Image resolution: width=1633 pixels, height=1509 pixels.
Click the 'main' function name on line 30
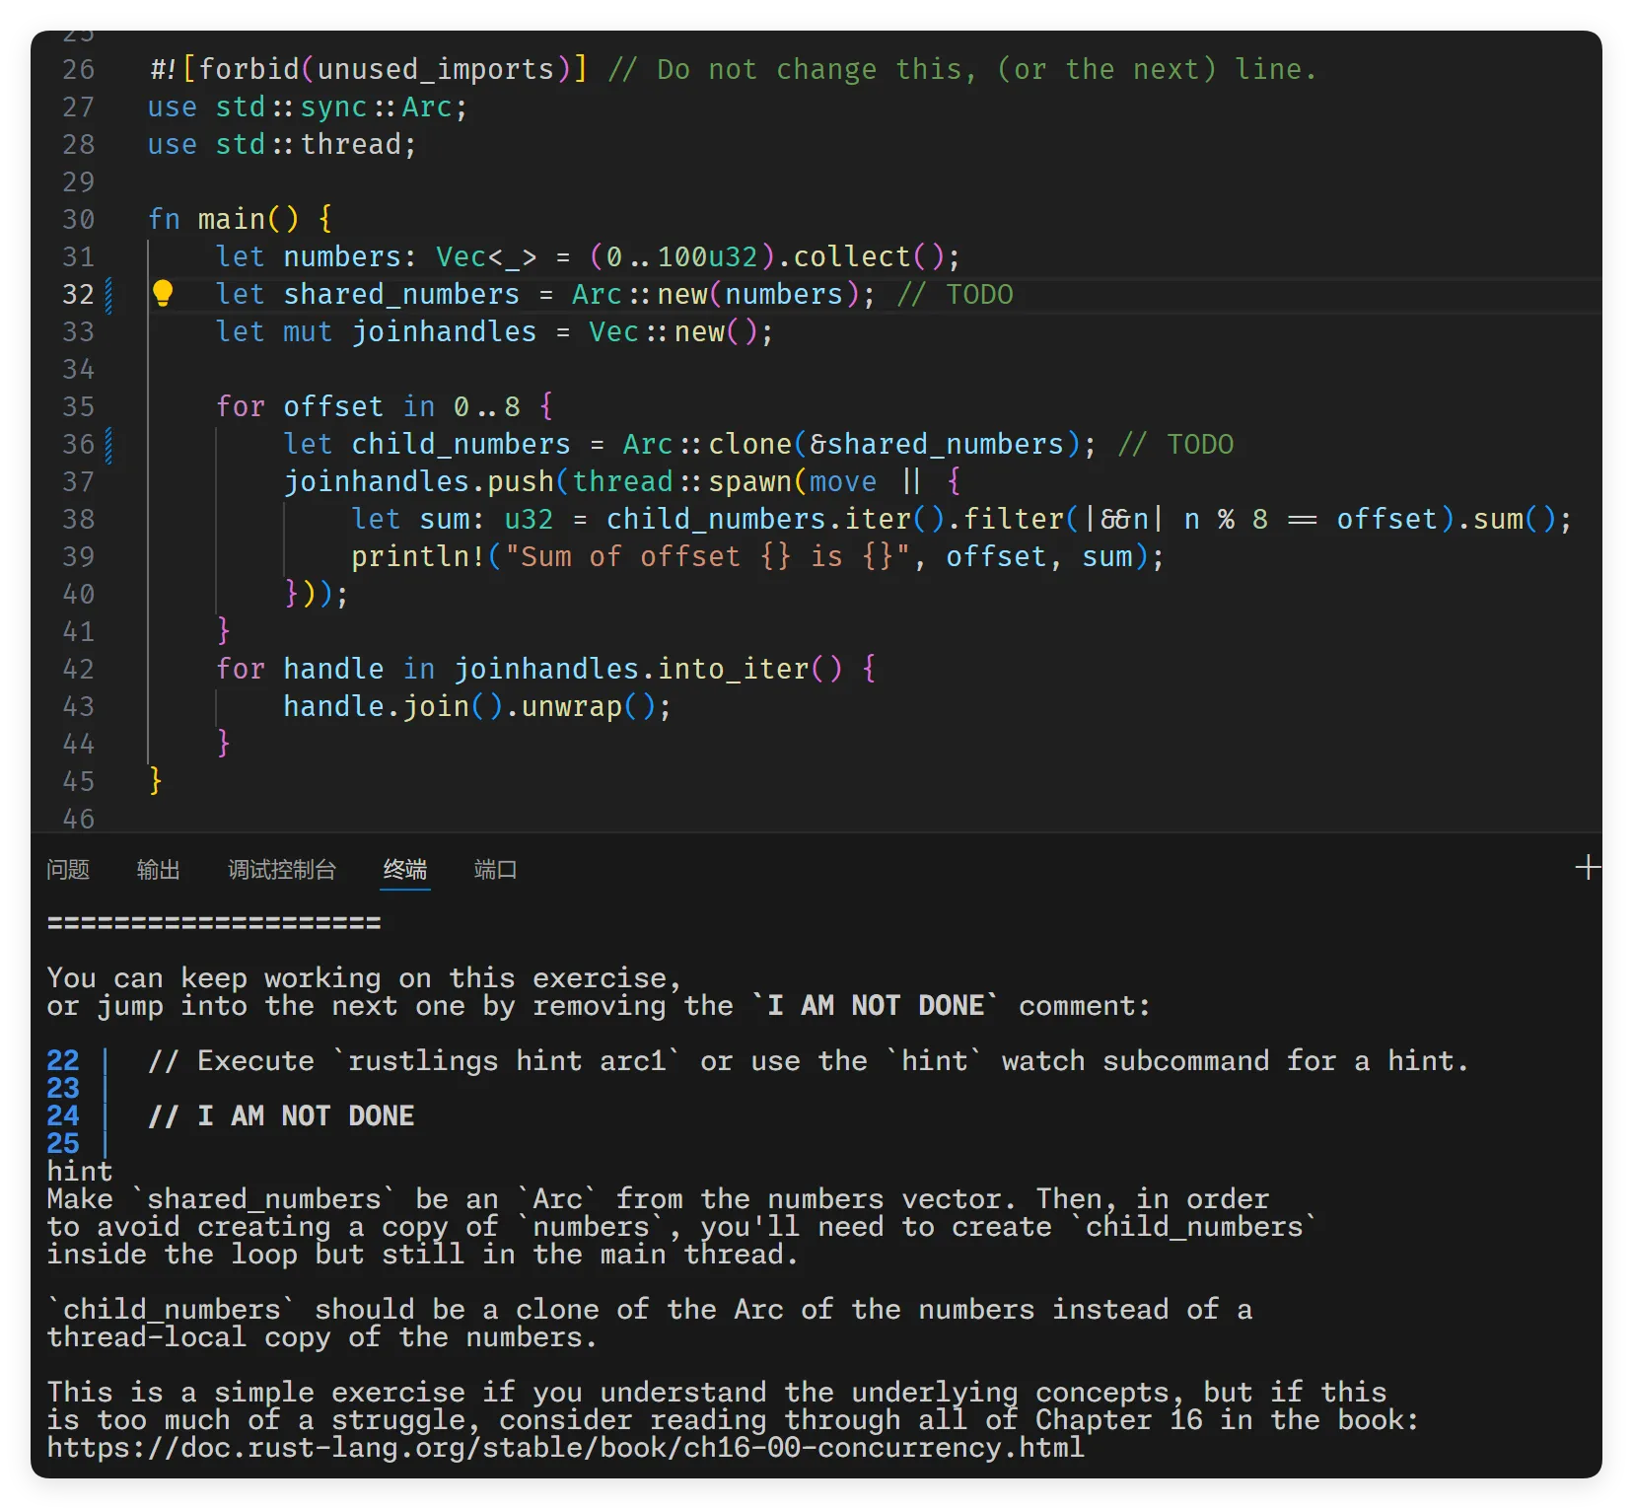point(232,219)
